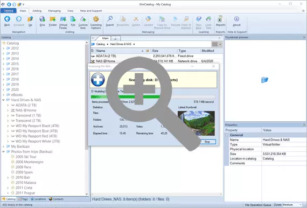Click the Properties ribbon icon
Screen dimensions: 307x208
[x=123, y=19]
